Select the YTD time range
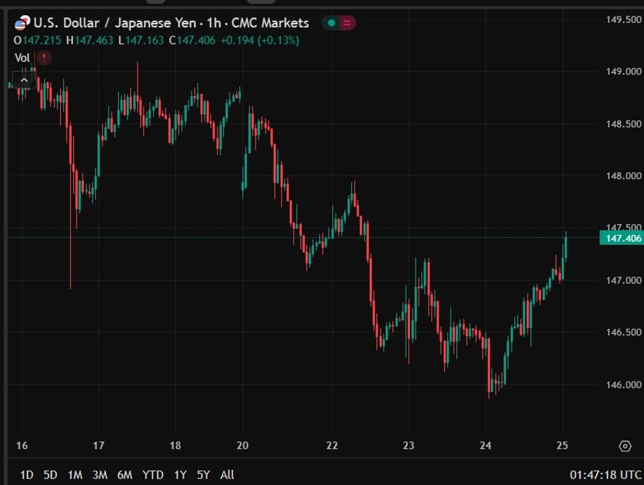 point(153,475)
